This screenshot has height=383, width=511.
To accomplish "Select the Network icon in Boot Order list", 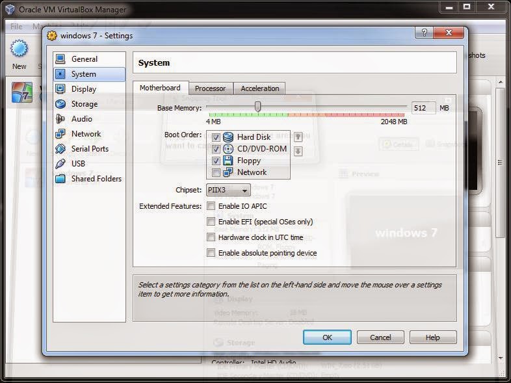I will 228,172.
